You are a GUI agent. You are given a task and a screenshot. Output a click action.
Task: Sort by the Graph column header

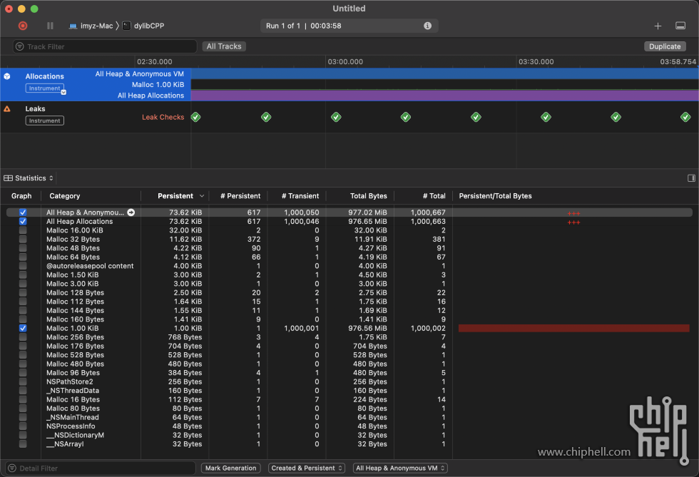pyautogui.click(x=21, y=195)
